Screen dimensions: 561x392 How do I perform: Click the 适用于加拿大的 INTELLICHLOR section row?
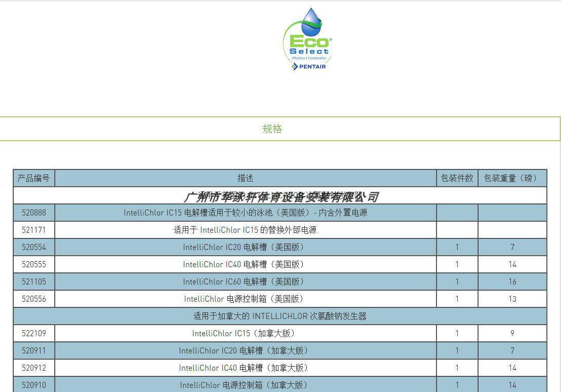pyautogui.click(x=280, y=316)
